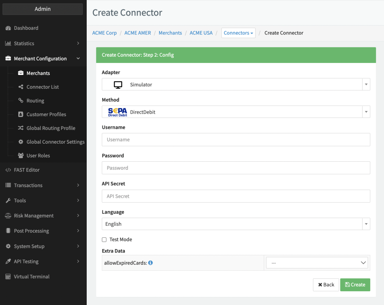Screen dimensions: 384x305
Task: Expand the Statistics sidebar menu
Action: coord(42,43)
